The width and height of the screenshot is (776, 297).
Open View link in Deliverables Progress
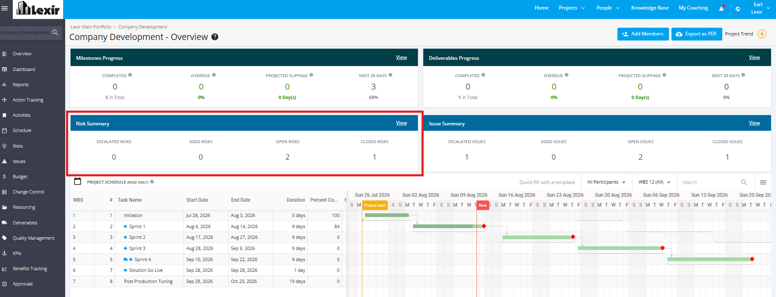click(754, 57)
